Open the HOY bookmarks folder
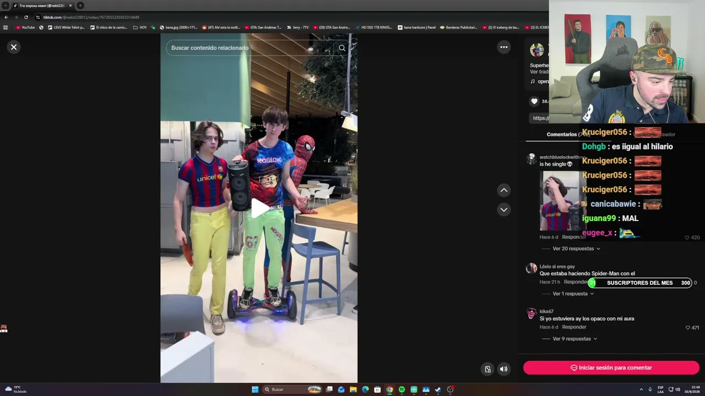The height and width of the screenshot is (396, 705). 140,27
